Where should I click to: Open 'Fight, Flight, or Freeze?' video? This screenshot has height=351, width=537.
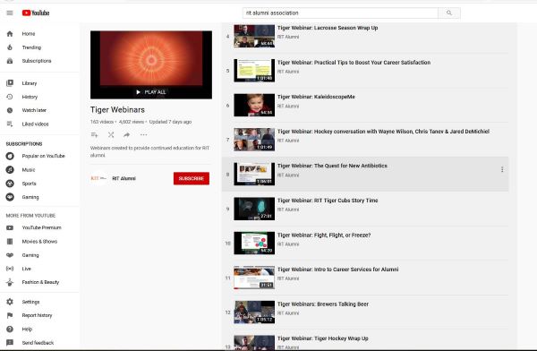324,235
